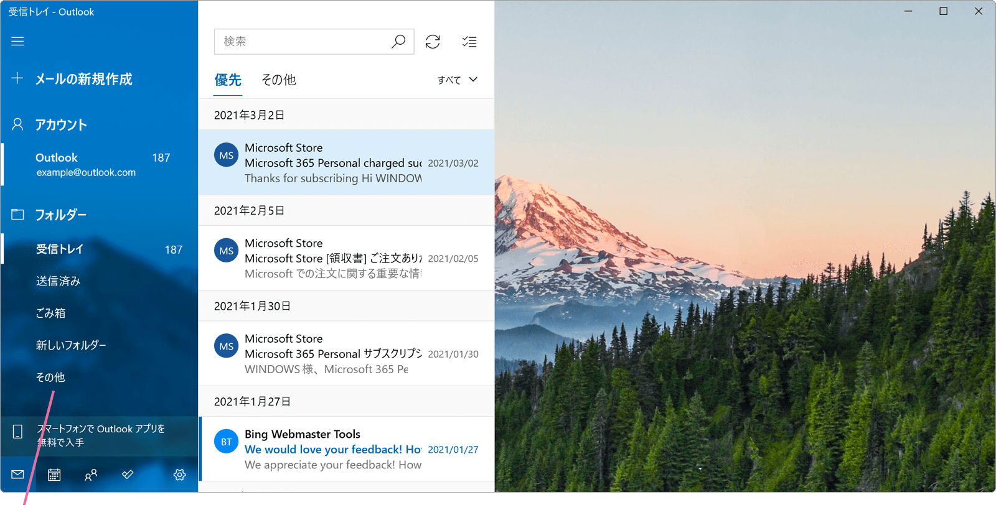Open the Calendar icon in bottom bar
This screenshot has width=996, height=505.
54,475
